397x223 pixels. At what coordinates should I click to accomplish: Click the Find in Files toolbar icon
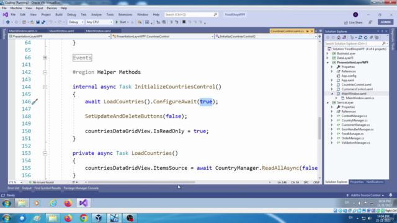tap(140, 22)
